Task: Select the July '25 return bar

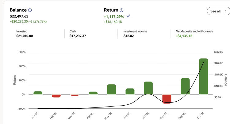Action: (148, 88)
